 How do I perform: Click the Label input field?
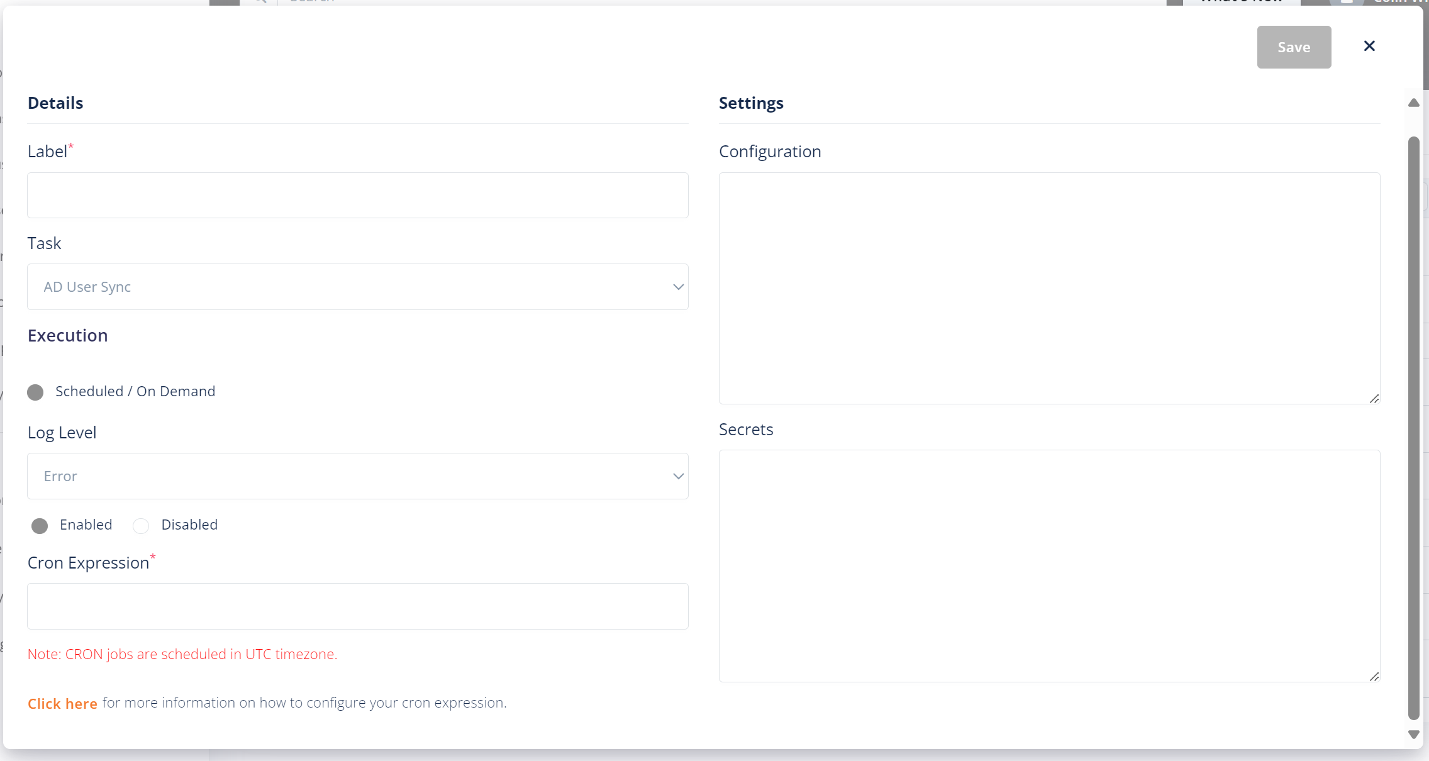point(359,195)
